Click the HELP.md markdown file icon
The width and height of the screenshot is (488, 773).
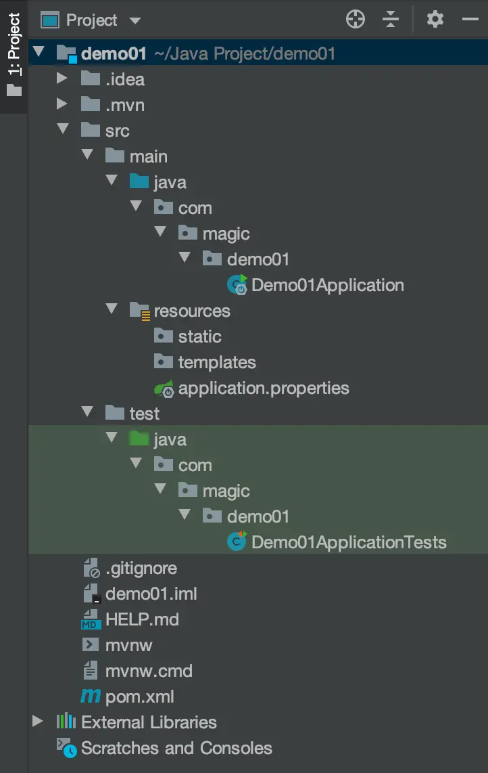[91, 619]
